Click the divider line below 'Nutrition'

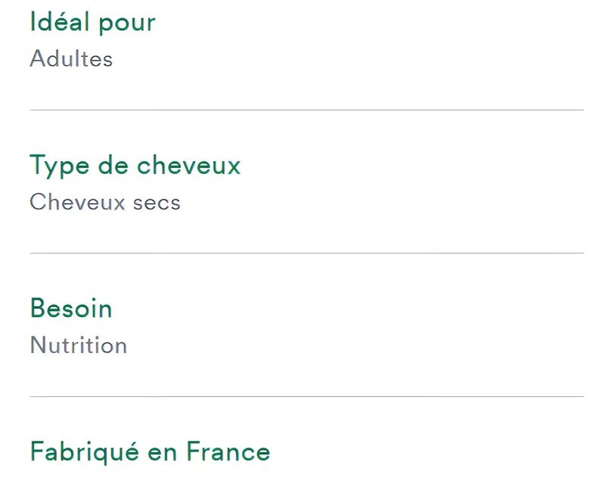pos(306,396)
